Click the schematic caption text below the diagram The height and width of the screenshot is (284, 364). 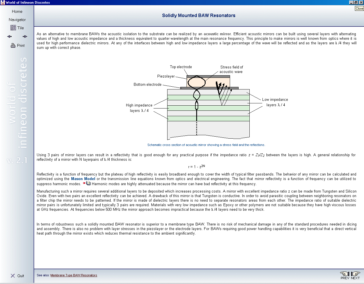click(206, 145)
